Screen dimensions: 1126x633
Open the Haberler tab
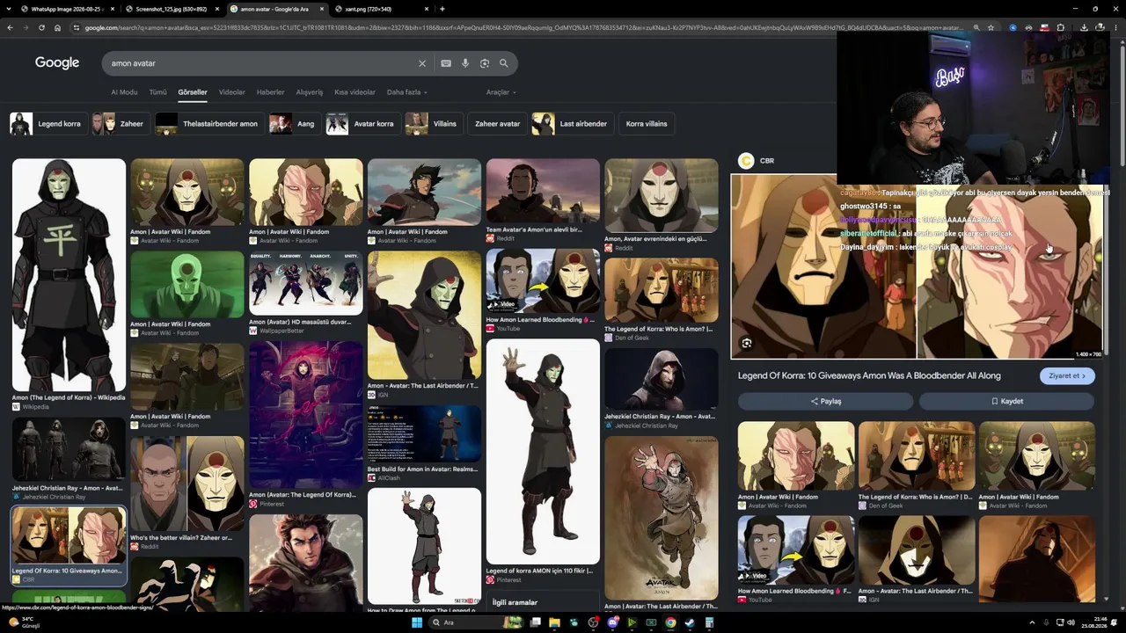271,92
